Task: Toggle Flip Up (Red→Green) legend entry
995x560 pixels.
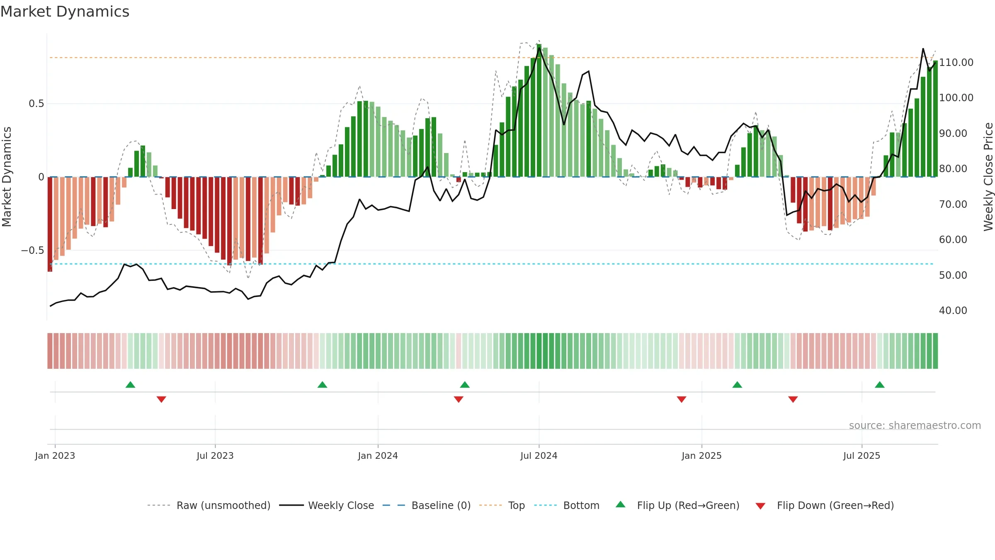Action: tap(677, 505)
